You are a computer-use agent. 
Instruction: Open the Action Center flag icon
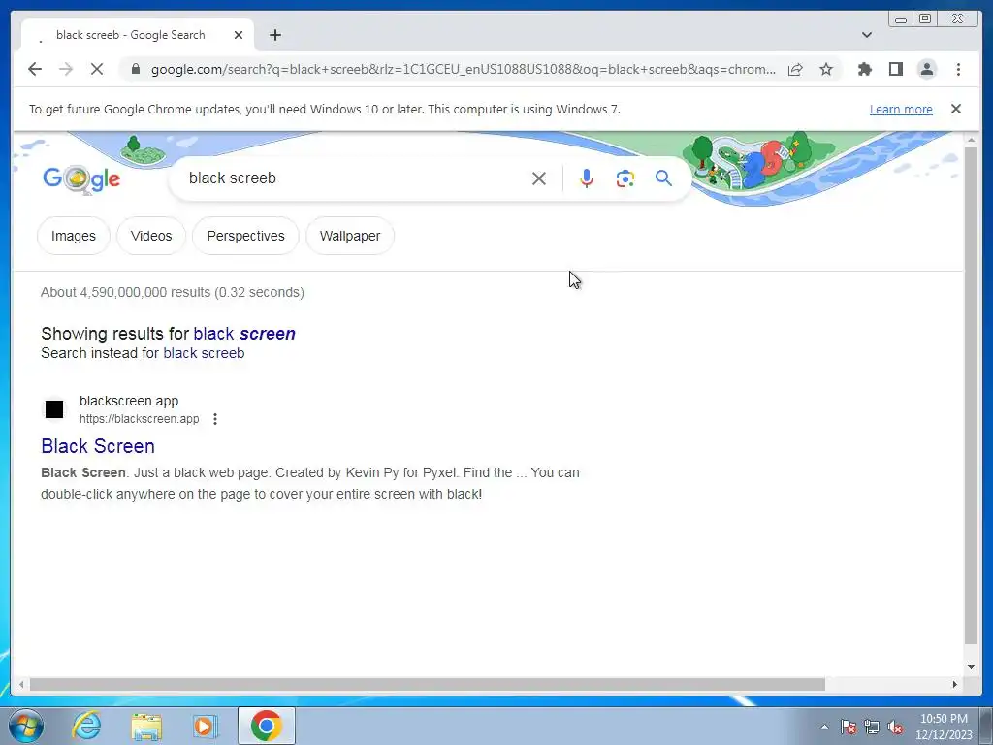click(x=849, y=727)
